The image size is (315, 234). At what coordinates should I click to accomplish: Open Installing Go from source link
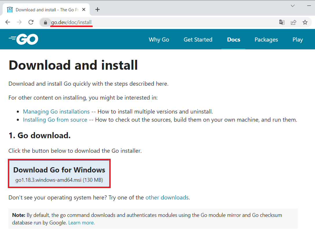click(x=55, y=120)
